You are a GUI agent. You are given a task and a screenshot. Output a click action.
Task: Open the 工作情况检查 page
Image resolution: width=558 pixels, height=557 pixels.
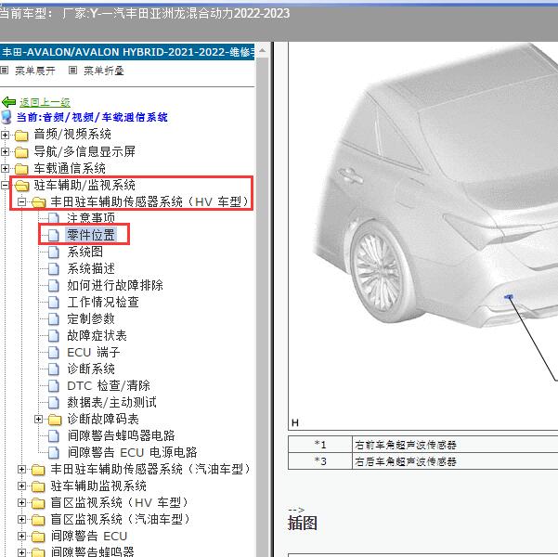(103, 302)
